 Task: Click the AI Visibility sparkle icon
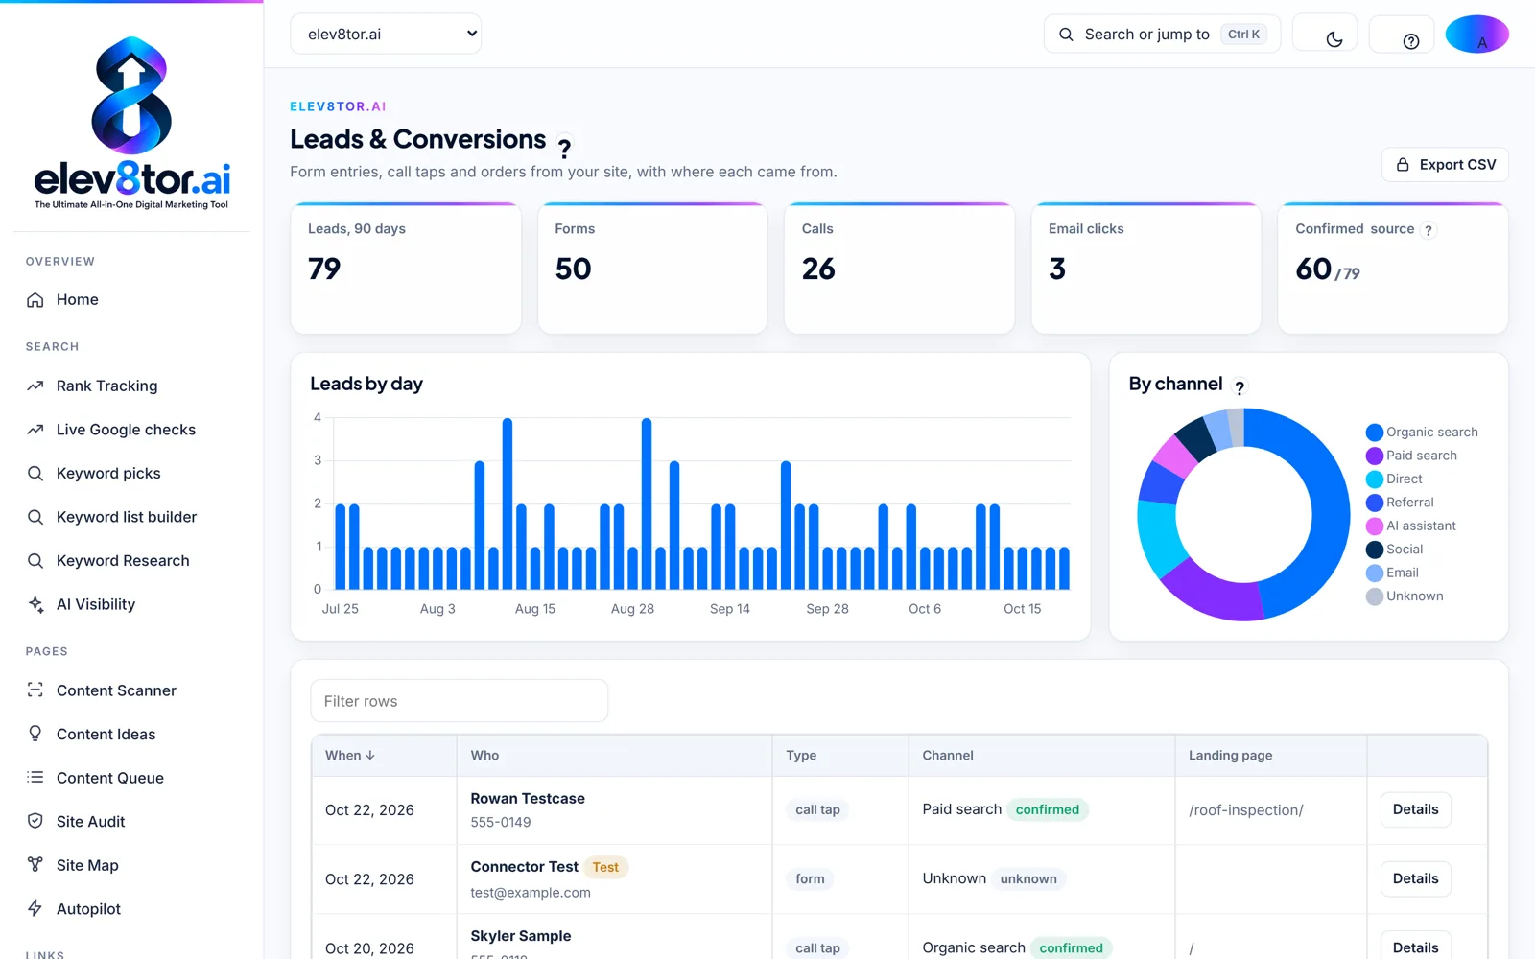coord(35,604)
